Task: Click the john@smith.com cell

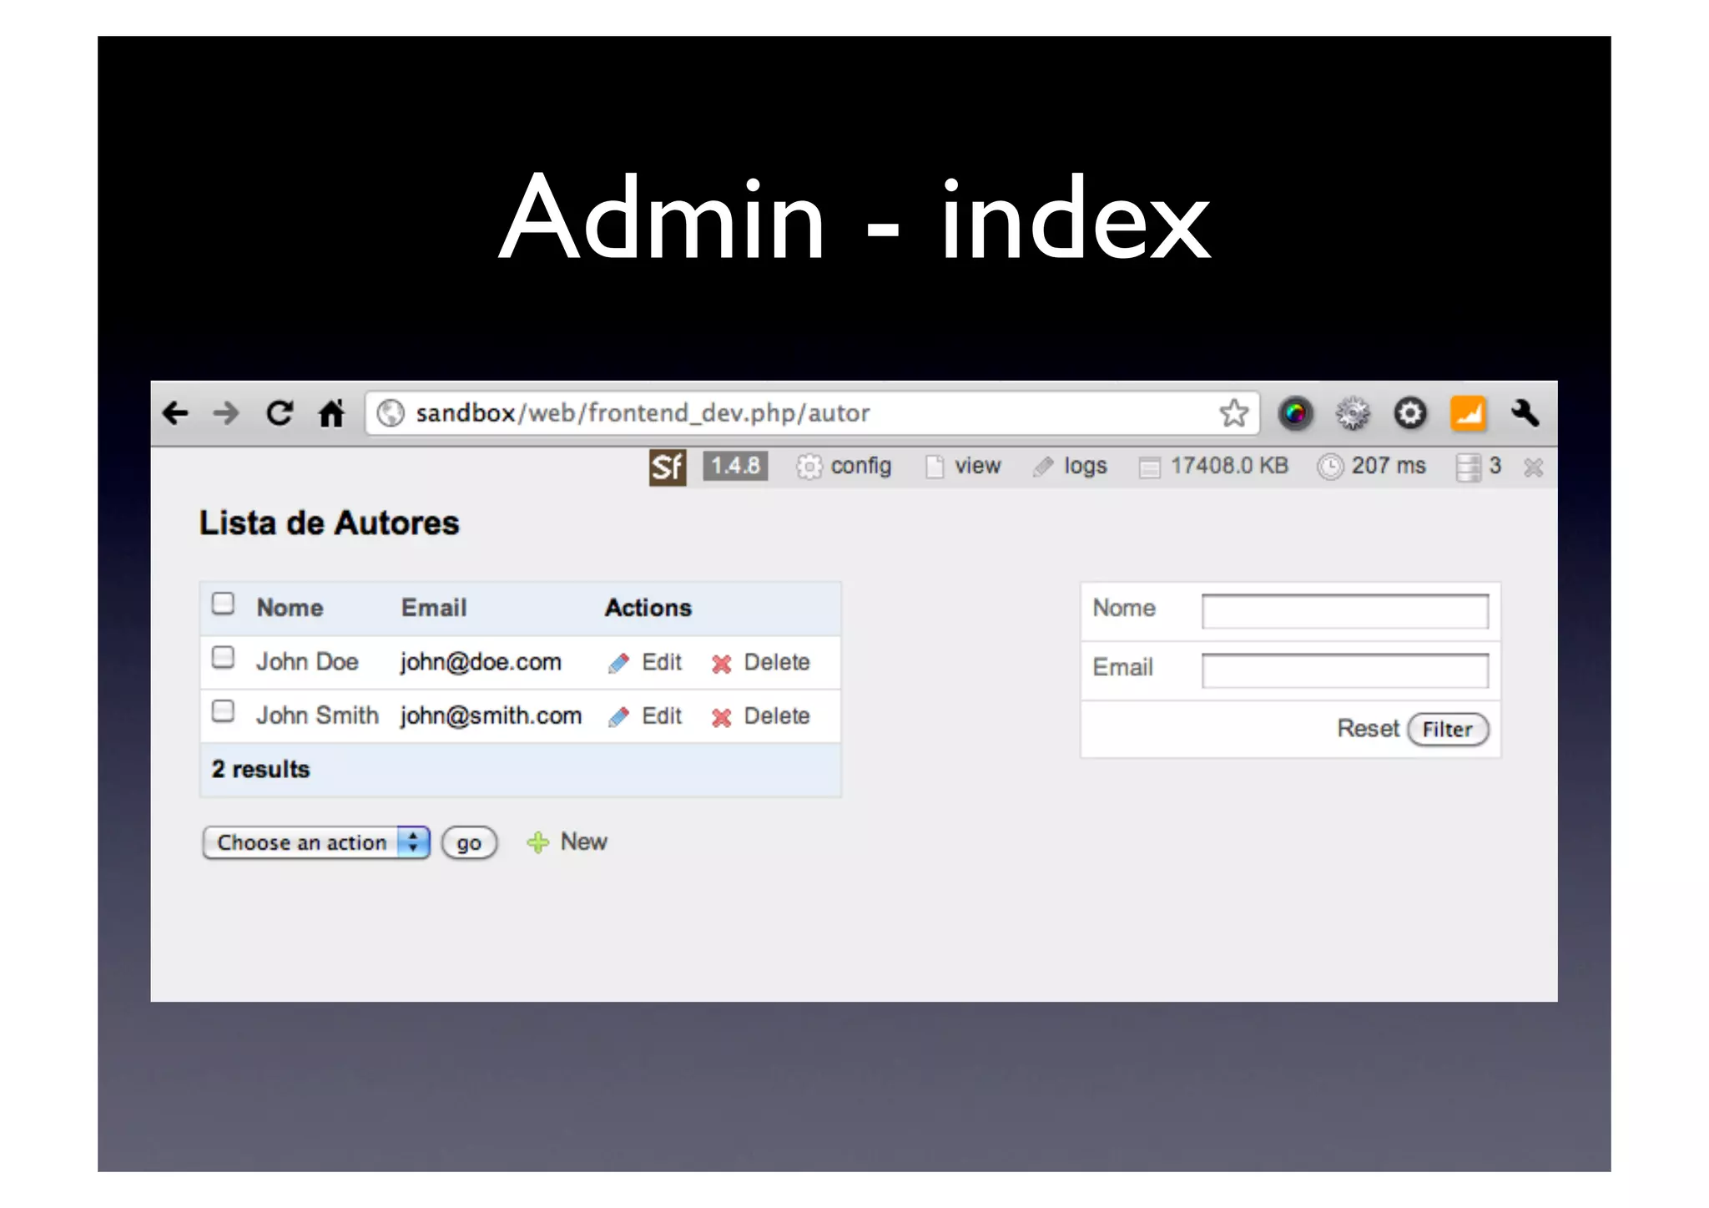Action: point(491,716)
